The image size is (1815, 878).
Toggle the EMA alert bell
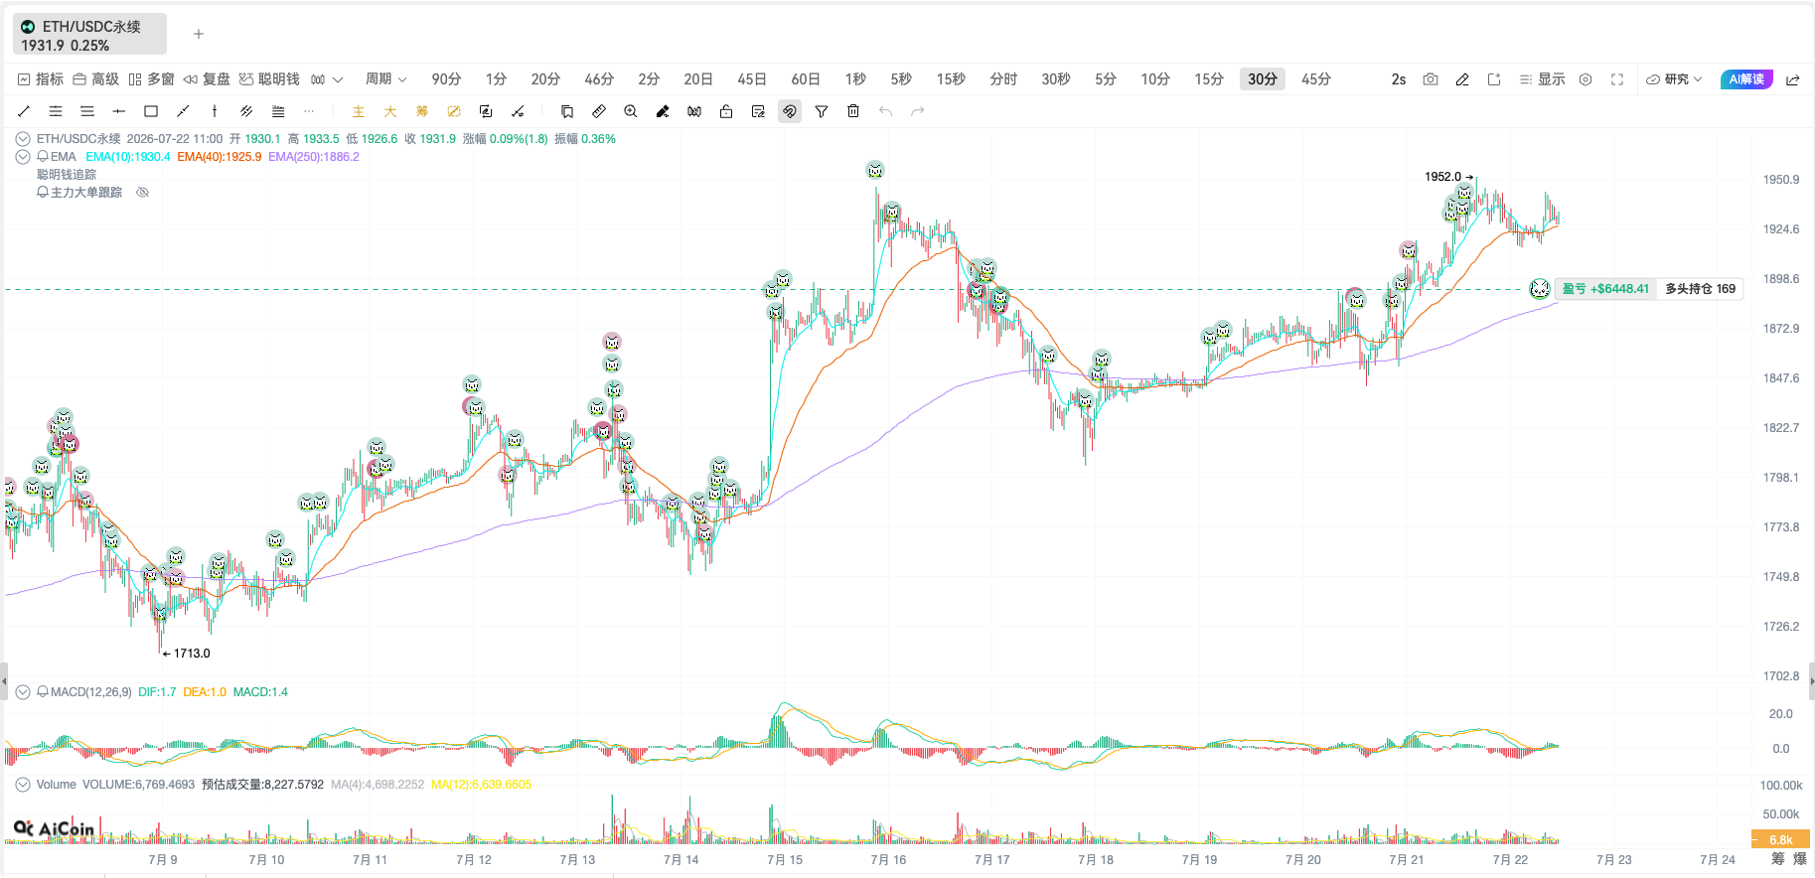[43, 157]
